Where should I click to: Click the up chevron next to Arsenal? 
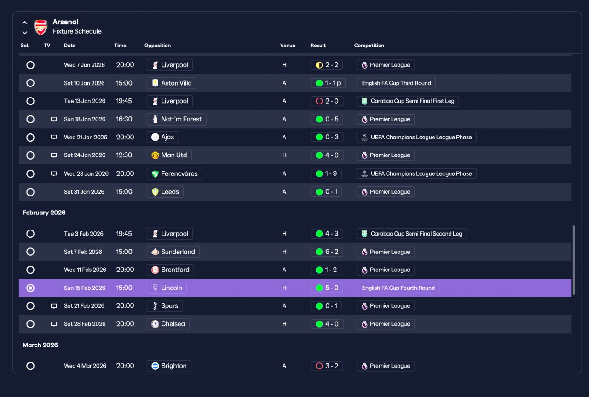[x=25, y=23]
